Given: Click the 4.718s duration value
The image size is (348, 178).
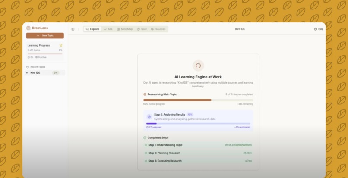Looking at the screenshot, I should [248, 161].
